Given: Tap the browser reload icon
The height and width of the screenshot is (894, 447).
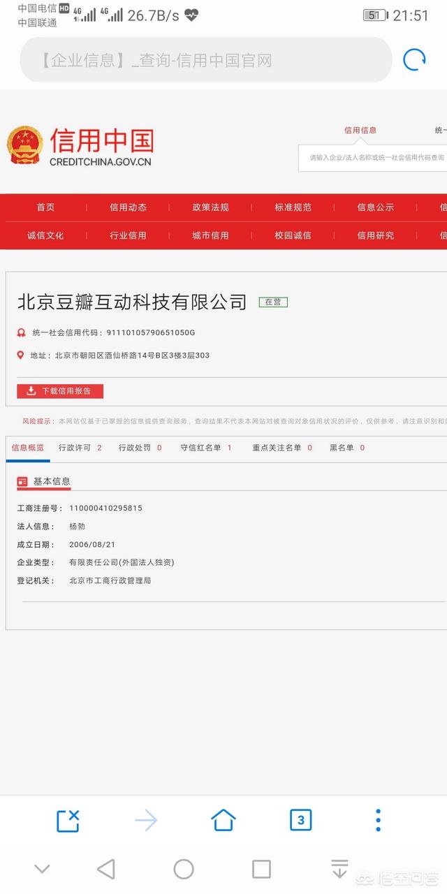Looking at the screenshot, I should point(415,60).
